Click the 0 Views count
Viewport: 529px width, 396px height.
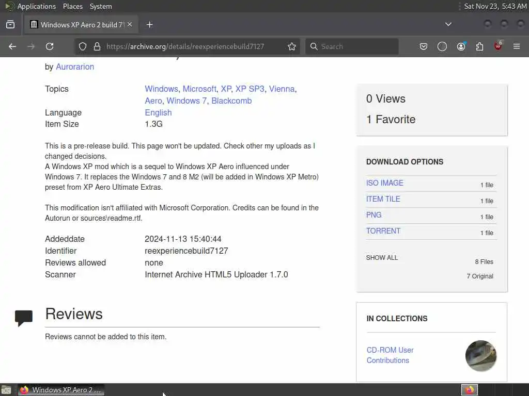(x=385, y=98)
